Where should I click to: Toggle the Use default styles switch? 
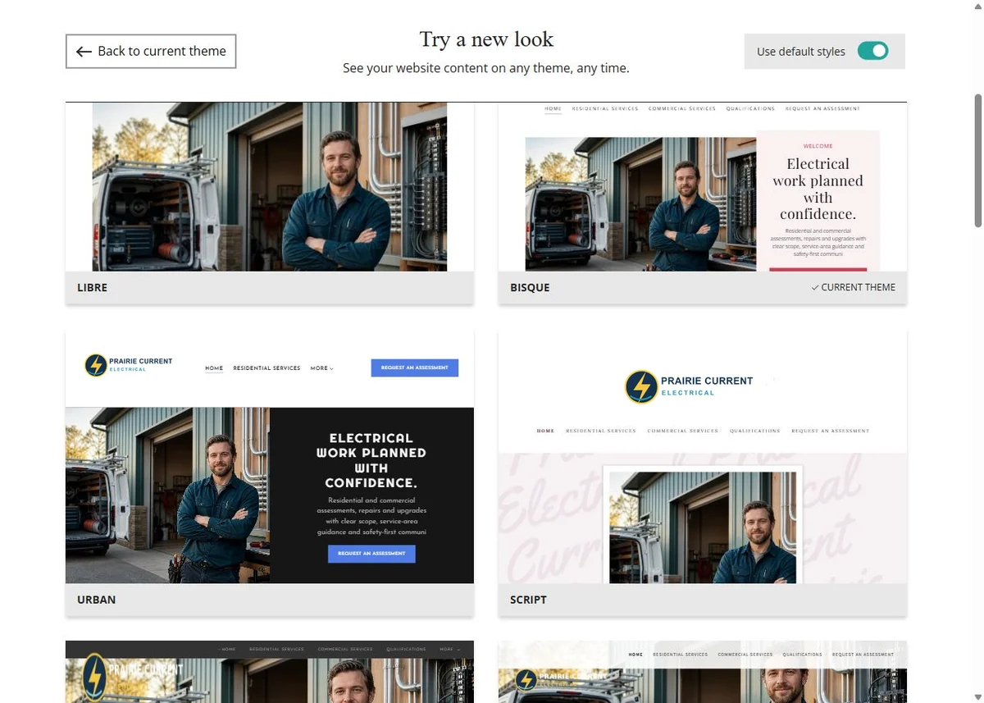873,51
